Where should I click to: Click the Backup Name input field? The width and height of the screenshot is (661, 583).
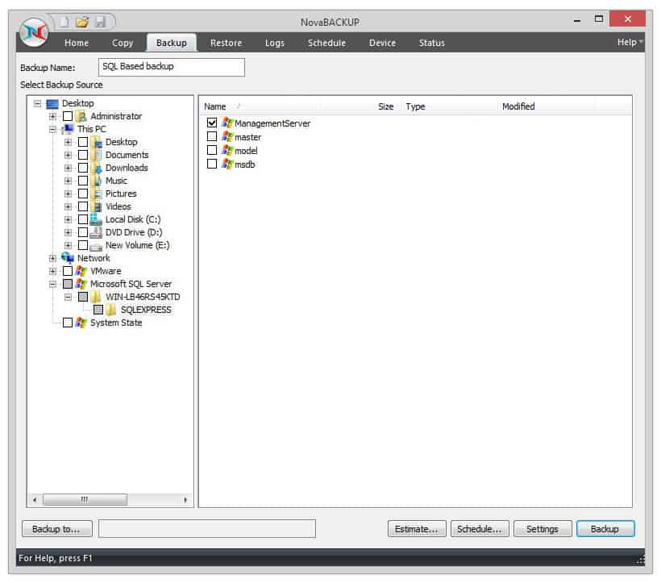pyautogui.click(x=170, y=67)
